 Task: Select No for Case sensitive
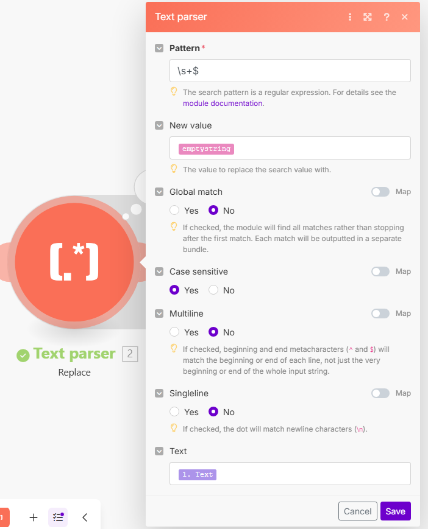[x=213, y=290]
